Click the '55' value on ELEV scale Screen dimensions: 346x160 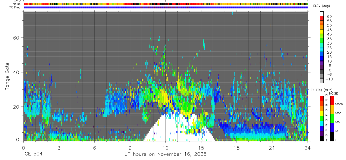click(x=329, y=21)
